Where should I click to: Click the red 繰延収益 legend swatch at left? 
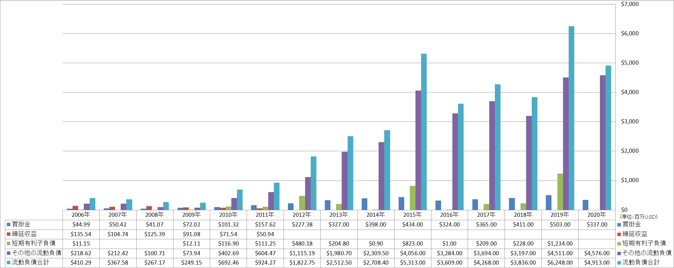click(9, 234)
